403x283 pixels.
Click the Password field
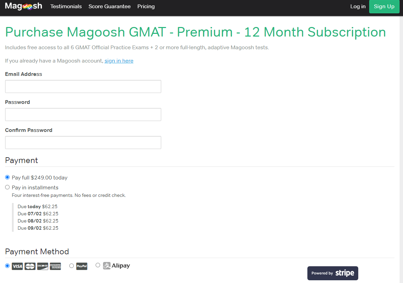coord(83,114)
